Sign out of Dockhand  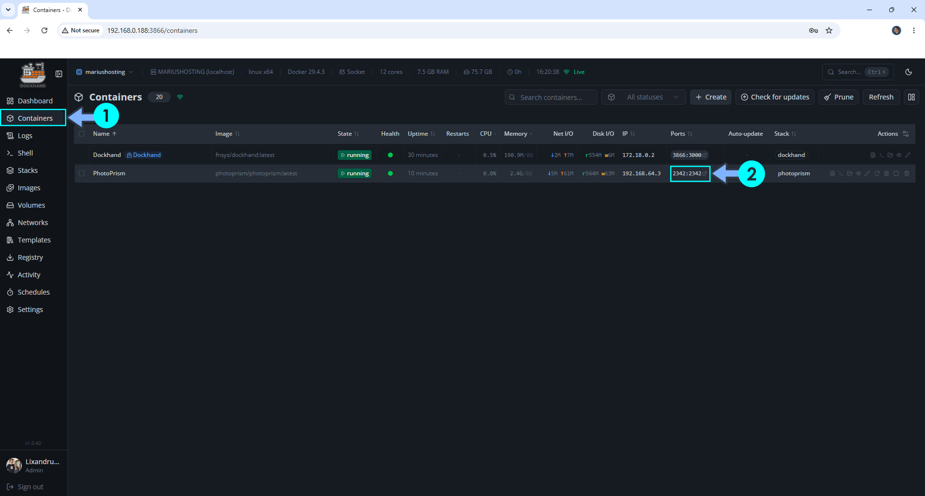25,487
